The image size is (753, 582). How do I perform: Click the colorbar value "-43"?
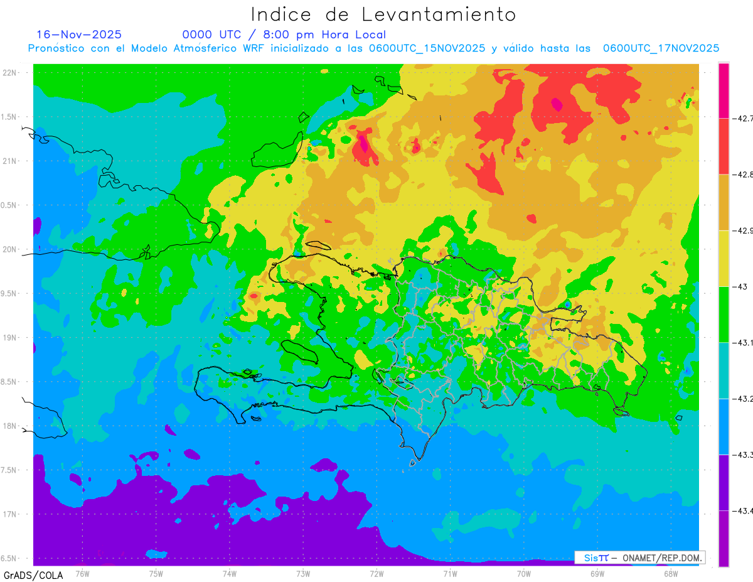pos(739,286)
